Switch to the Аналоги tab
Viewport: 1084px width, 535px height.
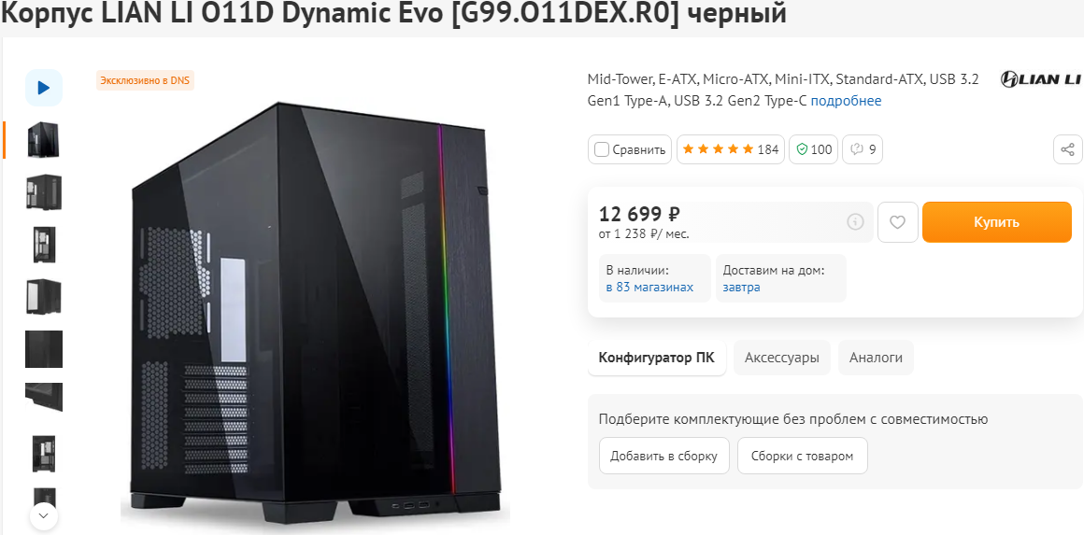(876, 358)
